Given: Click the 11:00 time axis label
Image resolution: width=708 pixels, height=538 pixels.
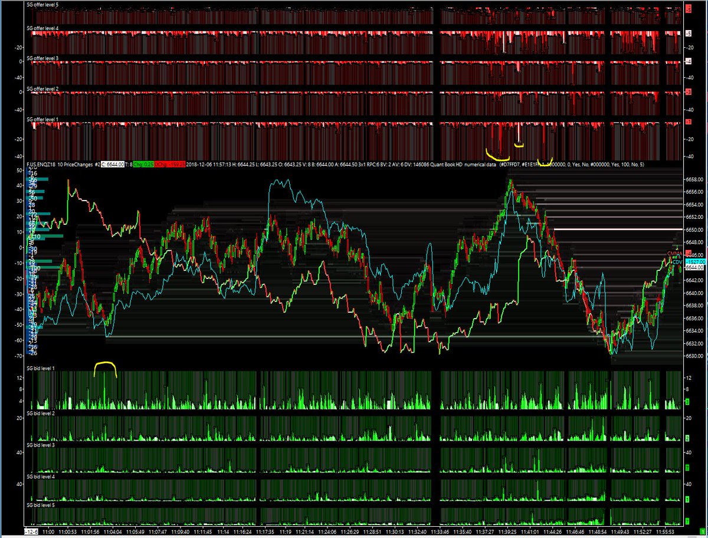Looking at the screenshot, I should (48, 532).
